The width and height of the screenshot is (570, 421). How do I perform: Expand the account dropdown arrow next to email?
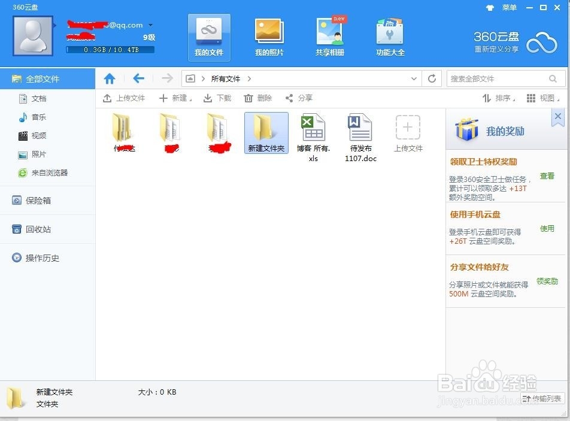[x=150, y=25]
